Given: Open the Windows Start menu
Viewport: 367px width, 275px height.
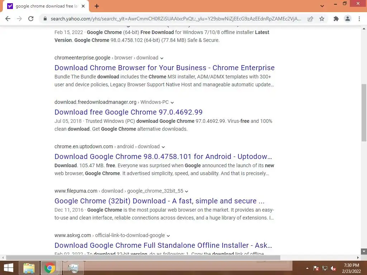Looking at the screenshot, I should pyautogui.click(x=9, y=268).
